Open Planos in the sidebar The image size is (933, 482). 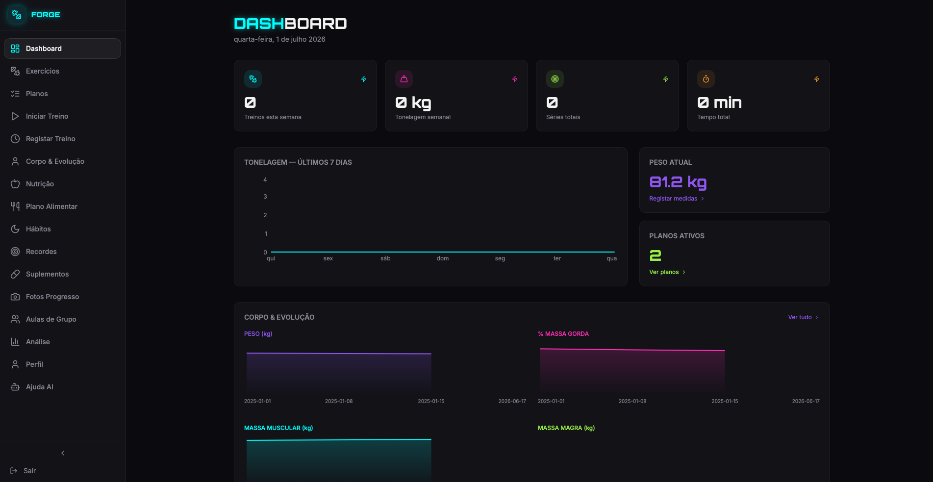coord(62,94)
